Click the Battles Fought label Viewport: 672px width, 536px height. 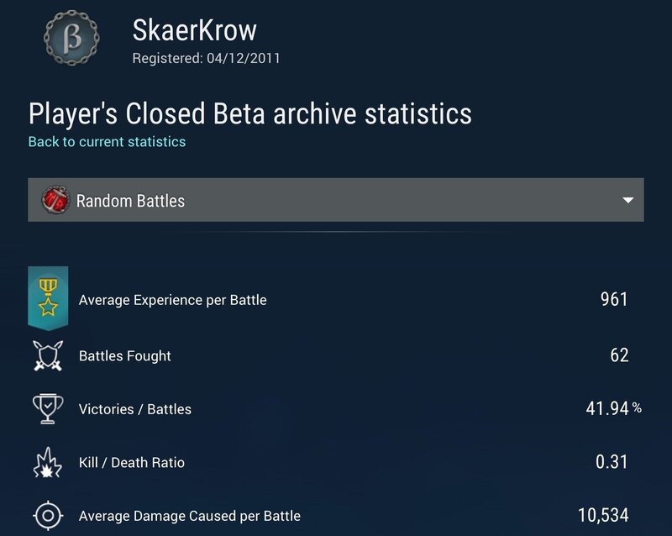click(124, 356)
